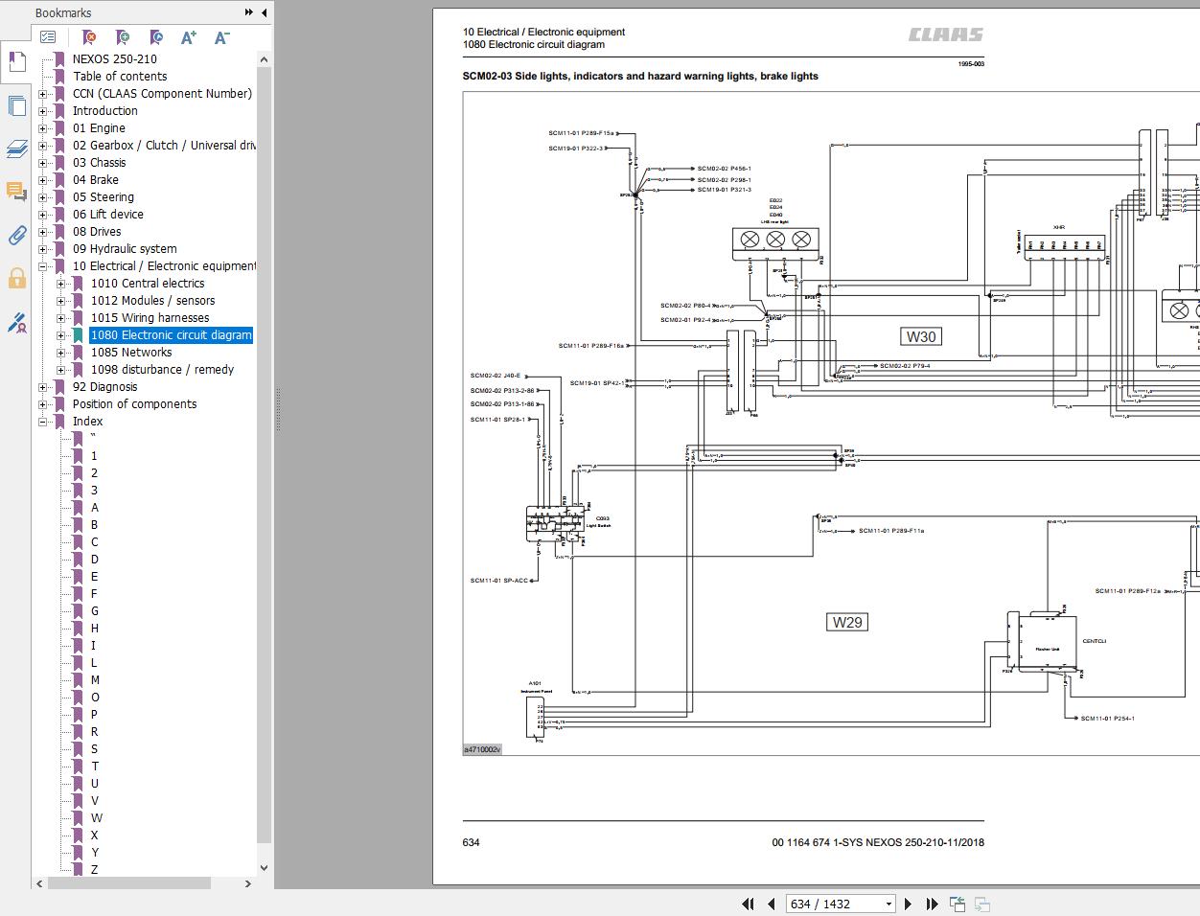The width and height of the screenshot is (1200, 916).
Task: Increase bookmark font size with A+
Action: tap(189, 37)
